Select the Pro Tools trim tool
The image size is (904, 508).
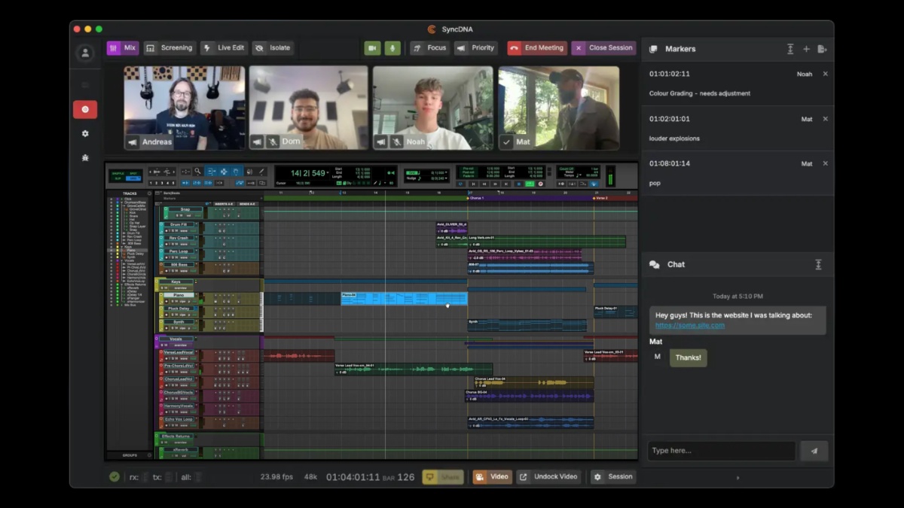coord(212,172)
